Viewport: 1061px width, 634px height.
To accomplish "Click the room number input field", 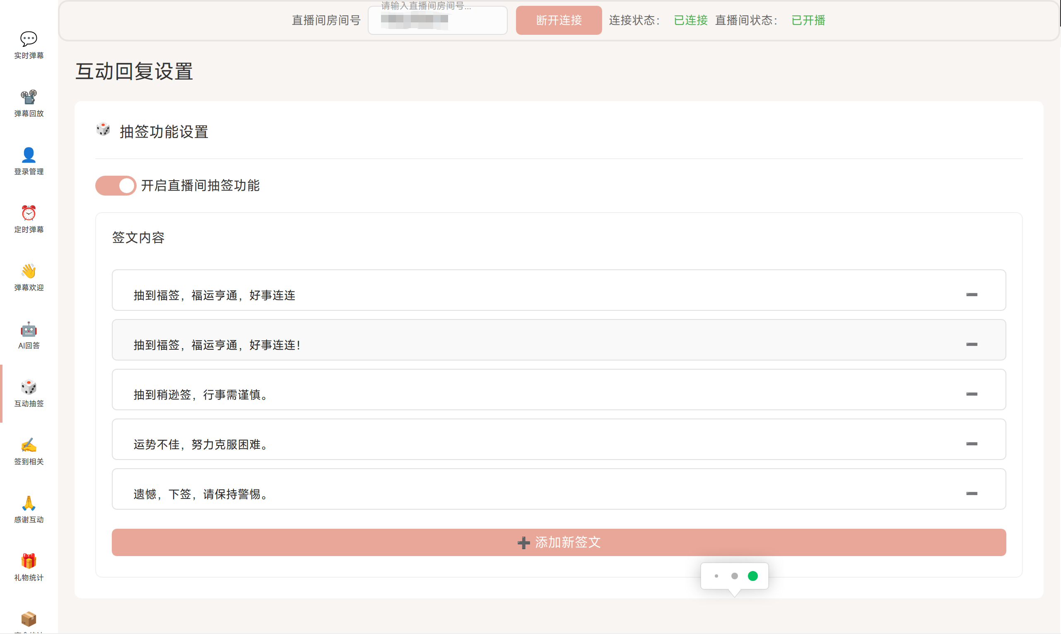I will coord(437,20).
